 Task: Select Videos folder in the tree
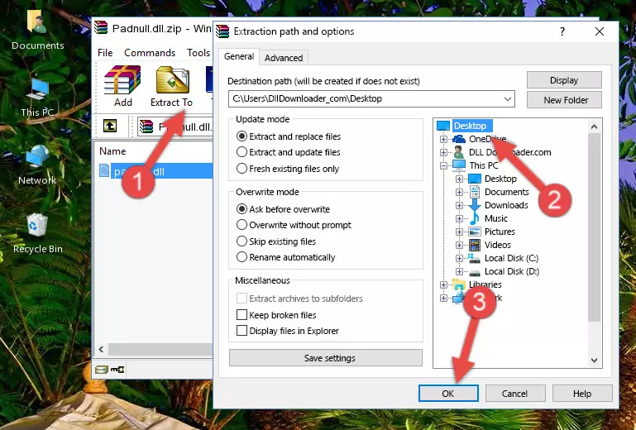pyautogui.click(x=497, y=245)
